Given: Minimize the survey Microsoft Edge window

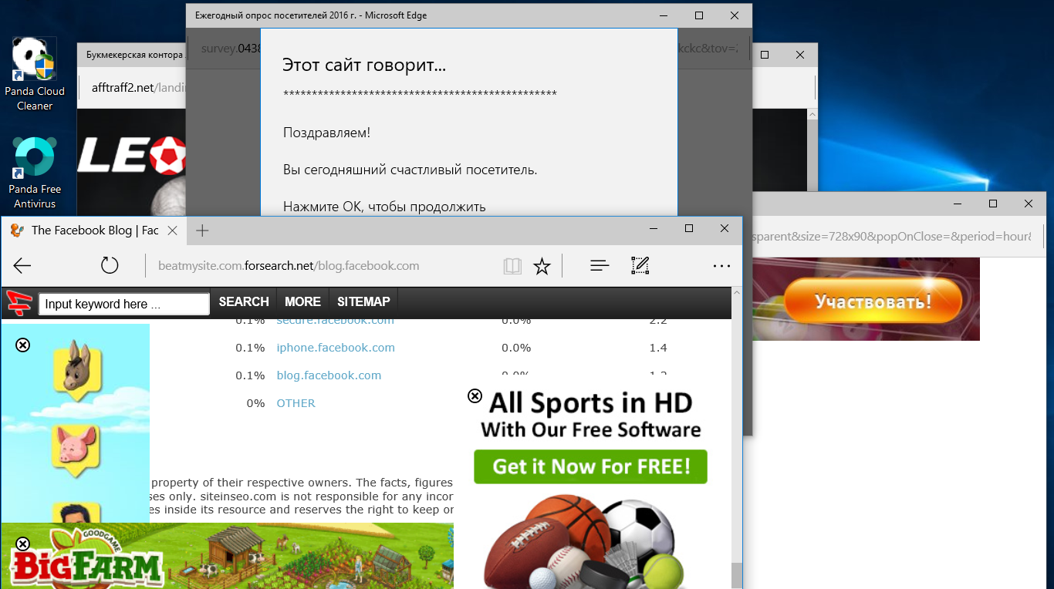Looking at the screenshot, I should coord(664,15).
